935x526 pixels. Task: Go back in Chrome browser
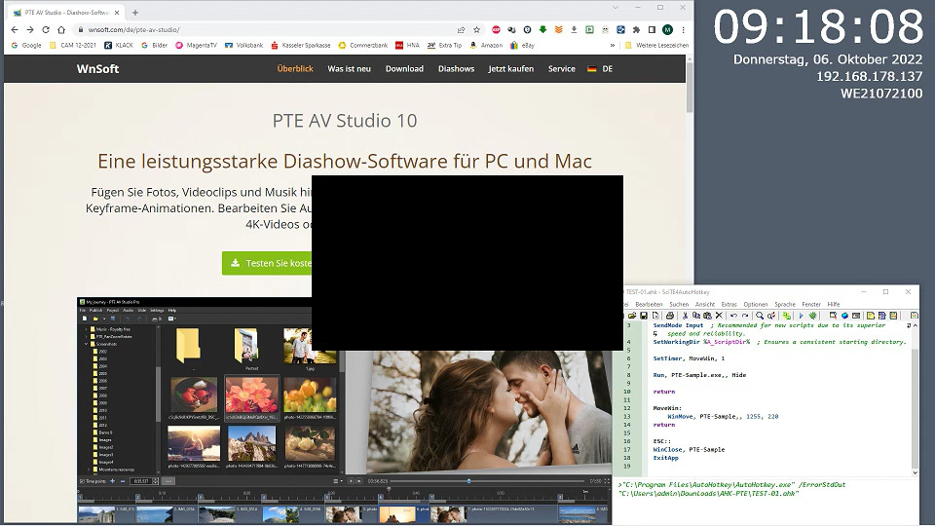click(15, 29)
